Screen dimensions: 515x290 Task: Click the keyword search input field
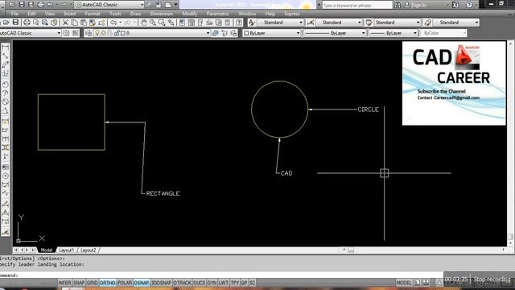point(357,5)
